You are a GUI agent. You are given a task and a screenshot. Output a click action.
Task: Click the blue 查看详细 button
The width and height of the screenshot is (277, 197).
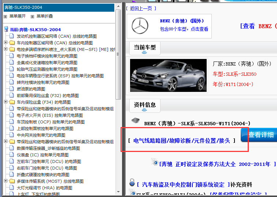click(259, 135)
